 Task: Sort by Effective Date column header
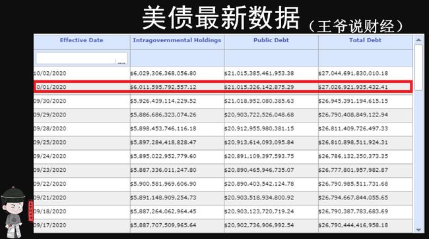click(82, 40)
